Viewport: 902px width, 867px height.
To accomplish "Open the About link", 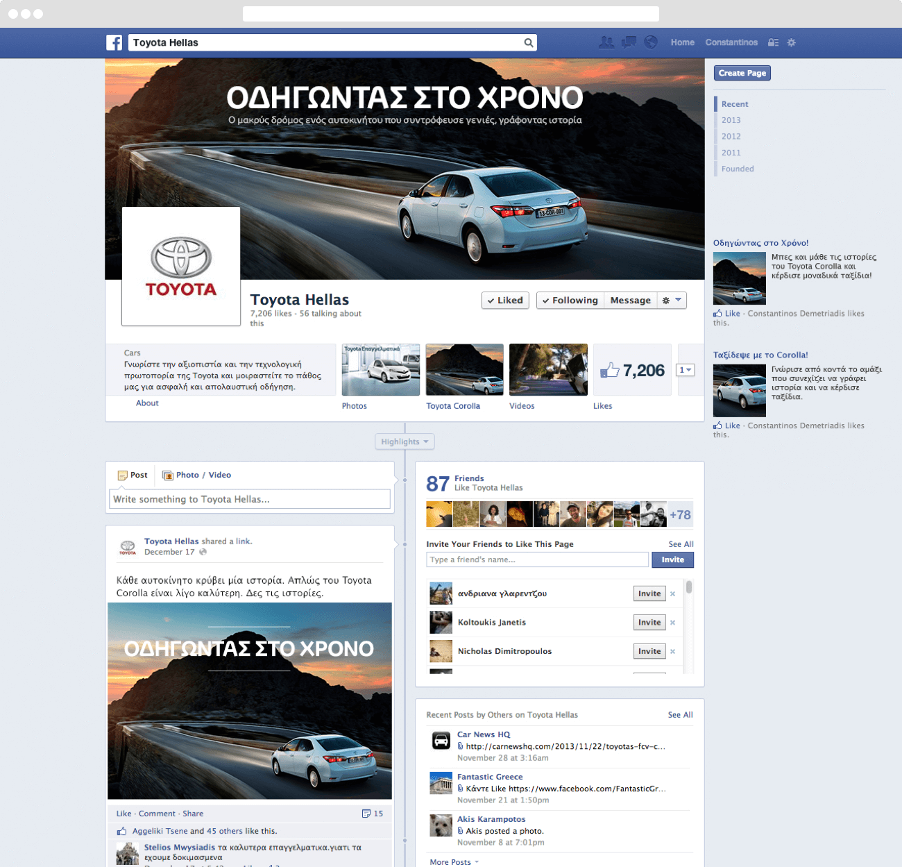I will click(x=147, y=403).
